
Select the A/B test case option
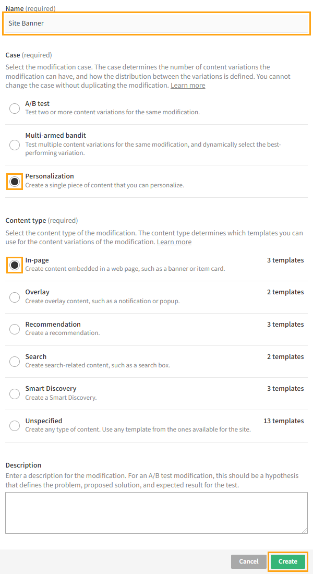[x=14, y=109]
